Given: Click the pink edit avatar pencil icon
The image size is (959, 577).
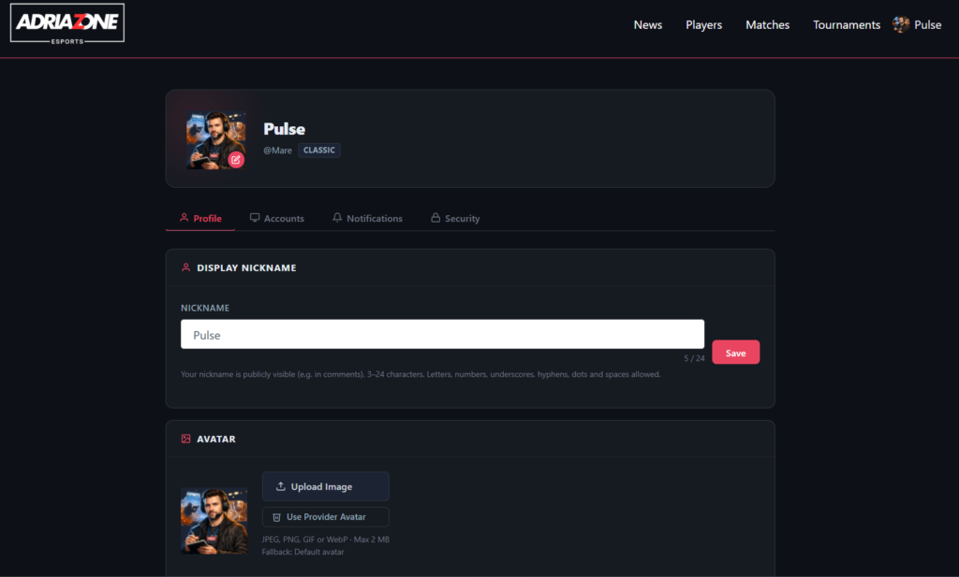Looking at the screenshot, I should (x=236, y=160).
